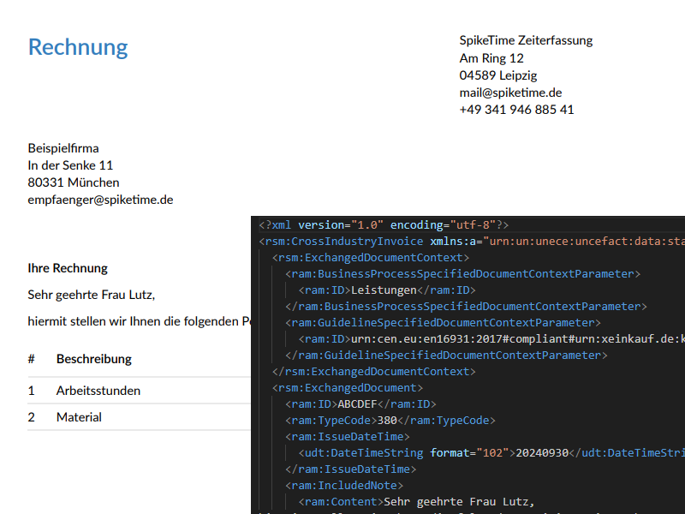Click the ram:TypeCode line with 380

point(390,421)
